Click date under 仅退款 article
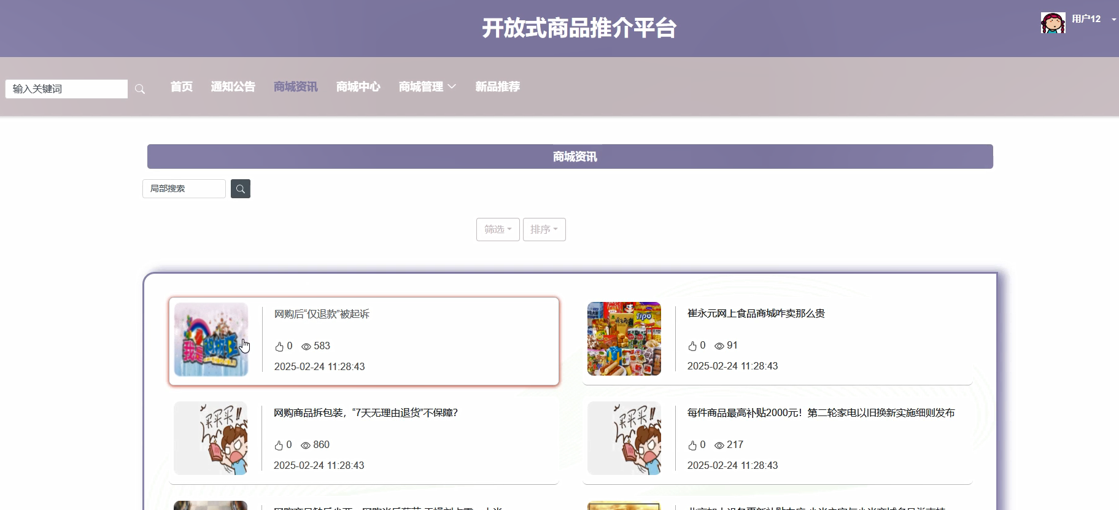 tap(319, 367)
